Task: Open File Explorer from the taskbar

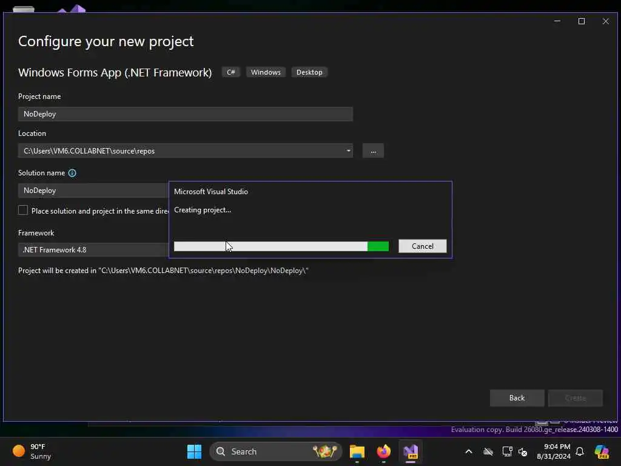Action: click(x=357, y=451)
